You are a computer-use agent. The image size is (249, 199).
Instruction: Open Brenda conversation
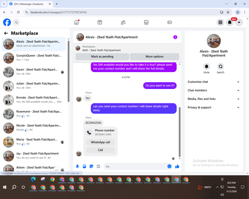click(x=33, y=100)
